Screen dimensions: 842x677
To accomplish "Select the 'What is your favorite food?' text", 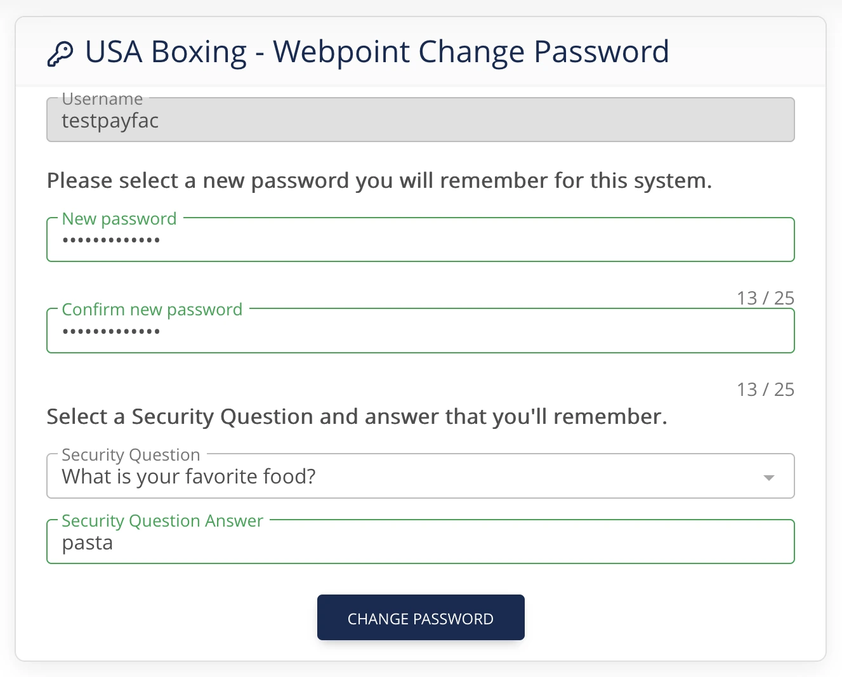I will (x=188, y=477).
